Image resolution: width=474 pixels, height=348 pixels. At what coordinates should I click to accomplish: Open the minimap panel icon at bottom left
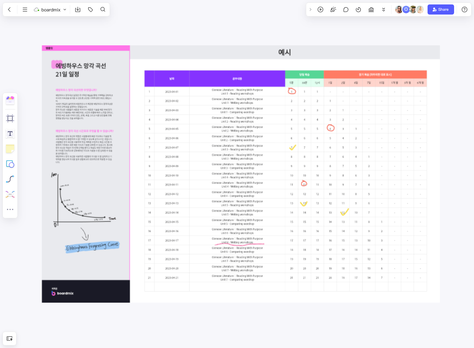click(x=9, y=339)
